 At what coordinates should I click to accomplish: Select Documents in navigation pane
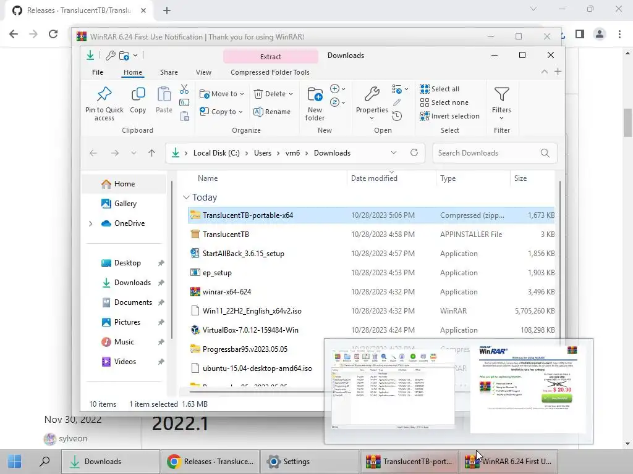tap(133, 302)
